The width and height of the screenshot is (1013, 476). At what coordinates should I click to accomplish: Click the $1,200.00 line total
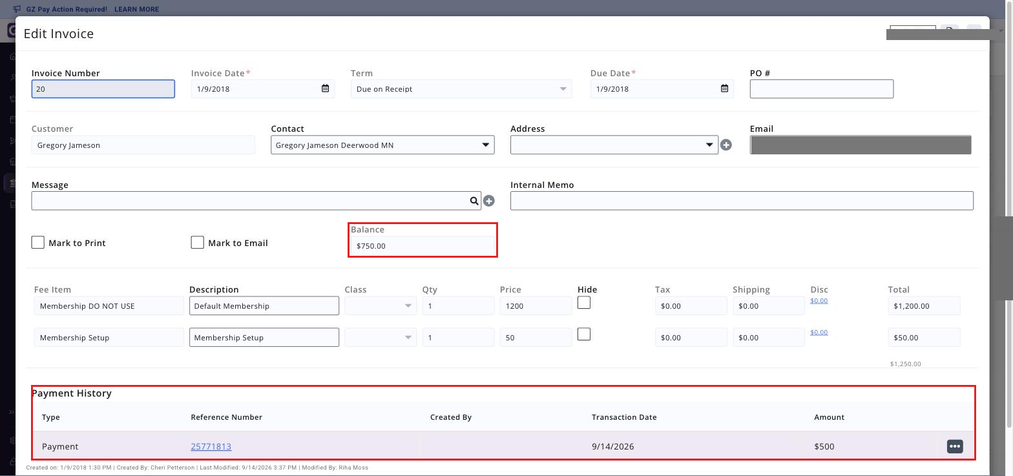click(x=924, y=306)
